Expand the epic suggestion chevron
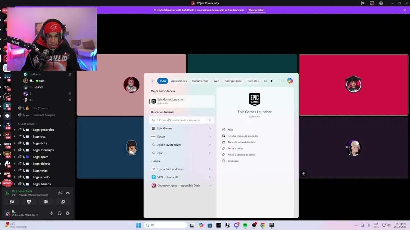This screenshot has height=230, width=410. (x=210, y=153)
